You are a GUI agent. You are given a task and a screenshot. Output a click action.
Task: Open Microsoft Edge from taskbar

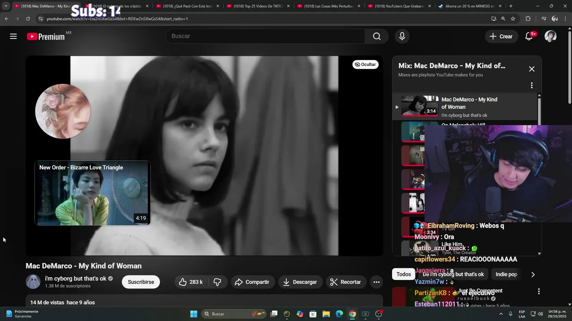pyautogui.click(x=339, y=314)
